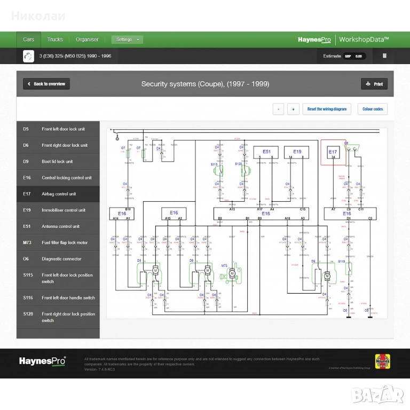Reset the wiring diagram
The image size is (410, 410).
click(x=327, y=109)
